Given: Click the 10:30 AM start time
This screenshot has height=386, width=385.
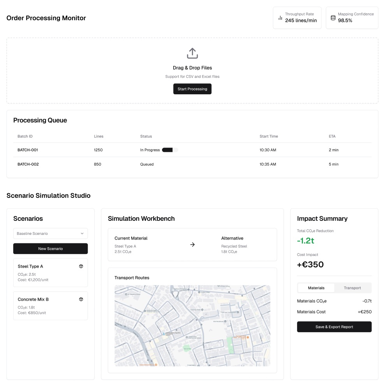Looking at the screenshot, I should tap(268, 150).
